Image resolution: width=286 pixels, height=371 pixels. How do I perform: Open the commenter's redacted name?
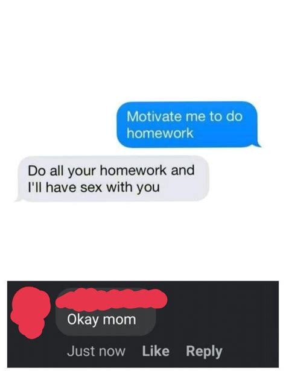click(112, 300)
